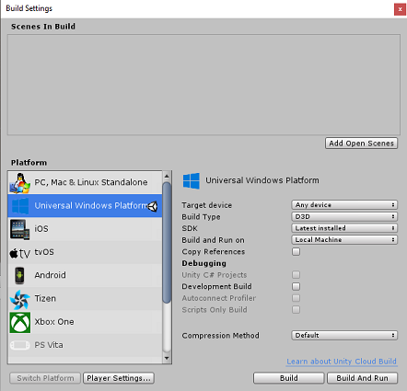The width and height of the screenshot is (407, 391).
Task: Select the Android platform label
Action: (50, 275)
